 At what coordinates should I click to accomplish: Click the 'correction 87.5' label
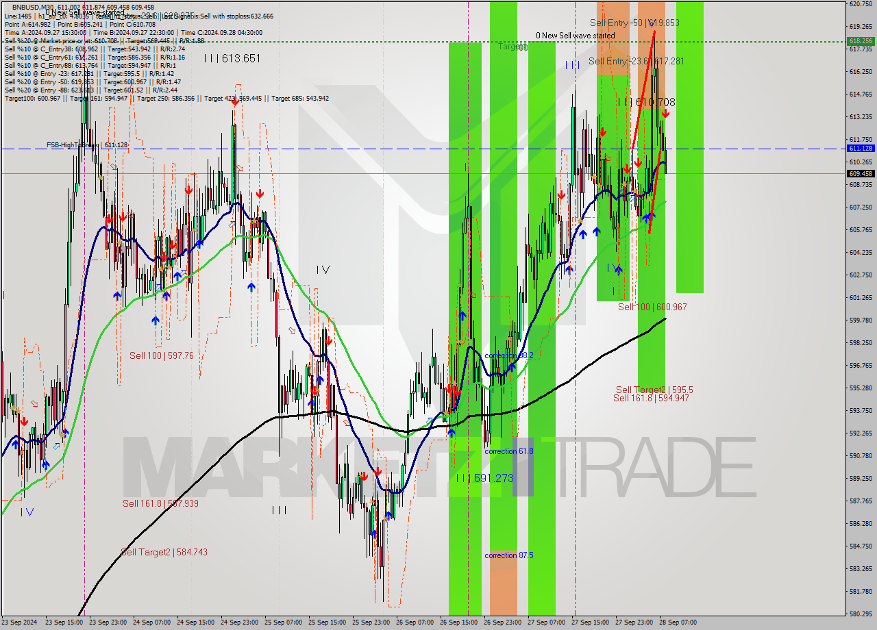coord(508,555)
